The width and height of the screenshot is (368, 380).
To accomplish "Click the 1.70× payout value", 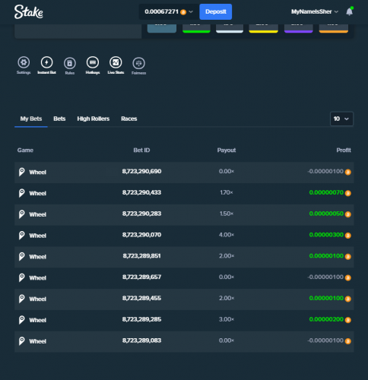I will (227, 192).
